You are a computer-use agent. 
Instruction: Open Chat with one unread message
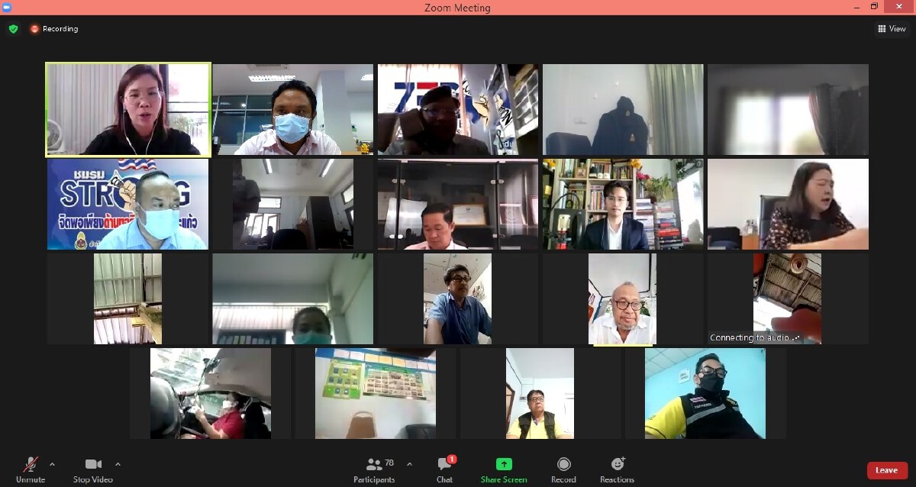[445, 469]
